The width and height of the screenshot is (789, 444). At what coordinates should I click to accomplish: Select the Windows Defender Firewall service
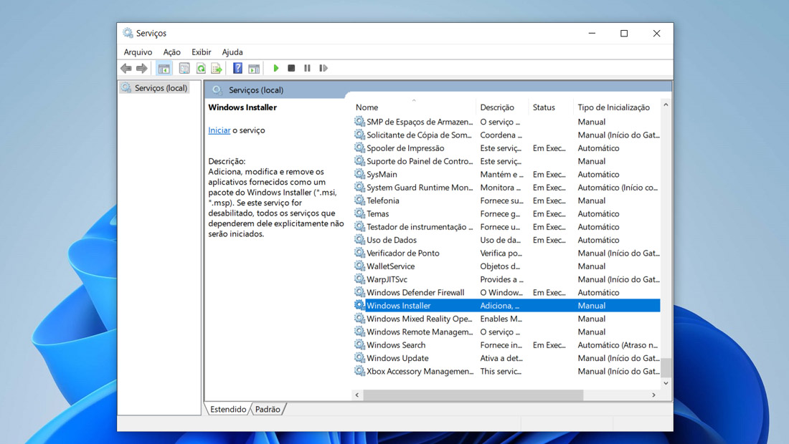tap(507, 292)
